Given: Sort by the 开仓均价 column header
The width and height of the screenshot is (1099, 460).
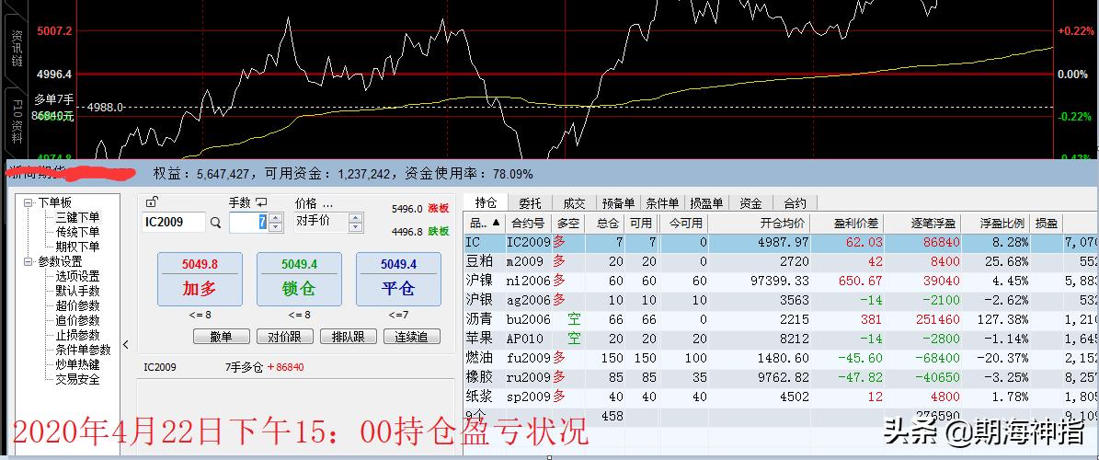Looking at the screenshot, I should 760,224.
